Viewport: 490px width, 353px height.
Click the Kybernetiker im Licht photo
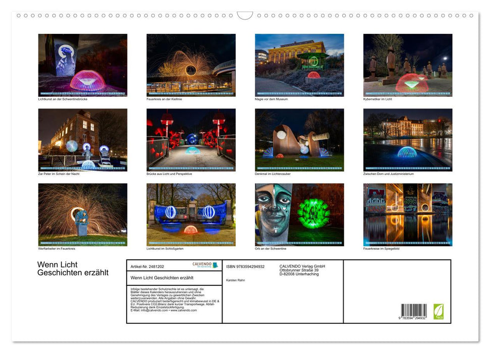tap(408, 65)
